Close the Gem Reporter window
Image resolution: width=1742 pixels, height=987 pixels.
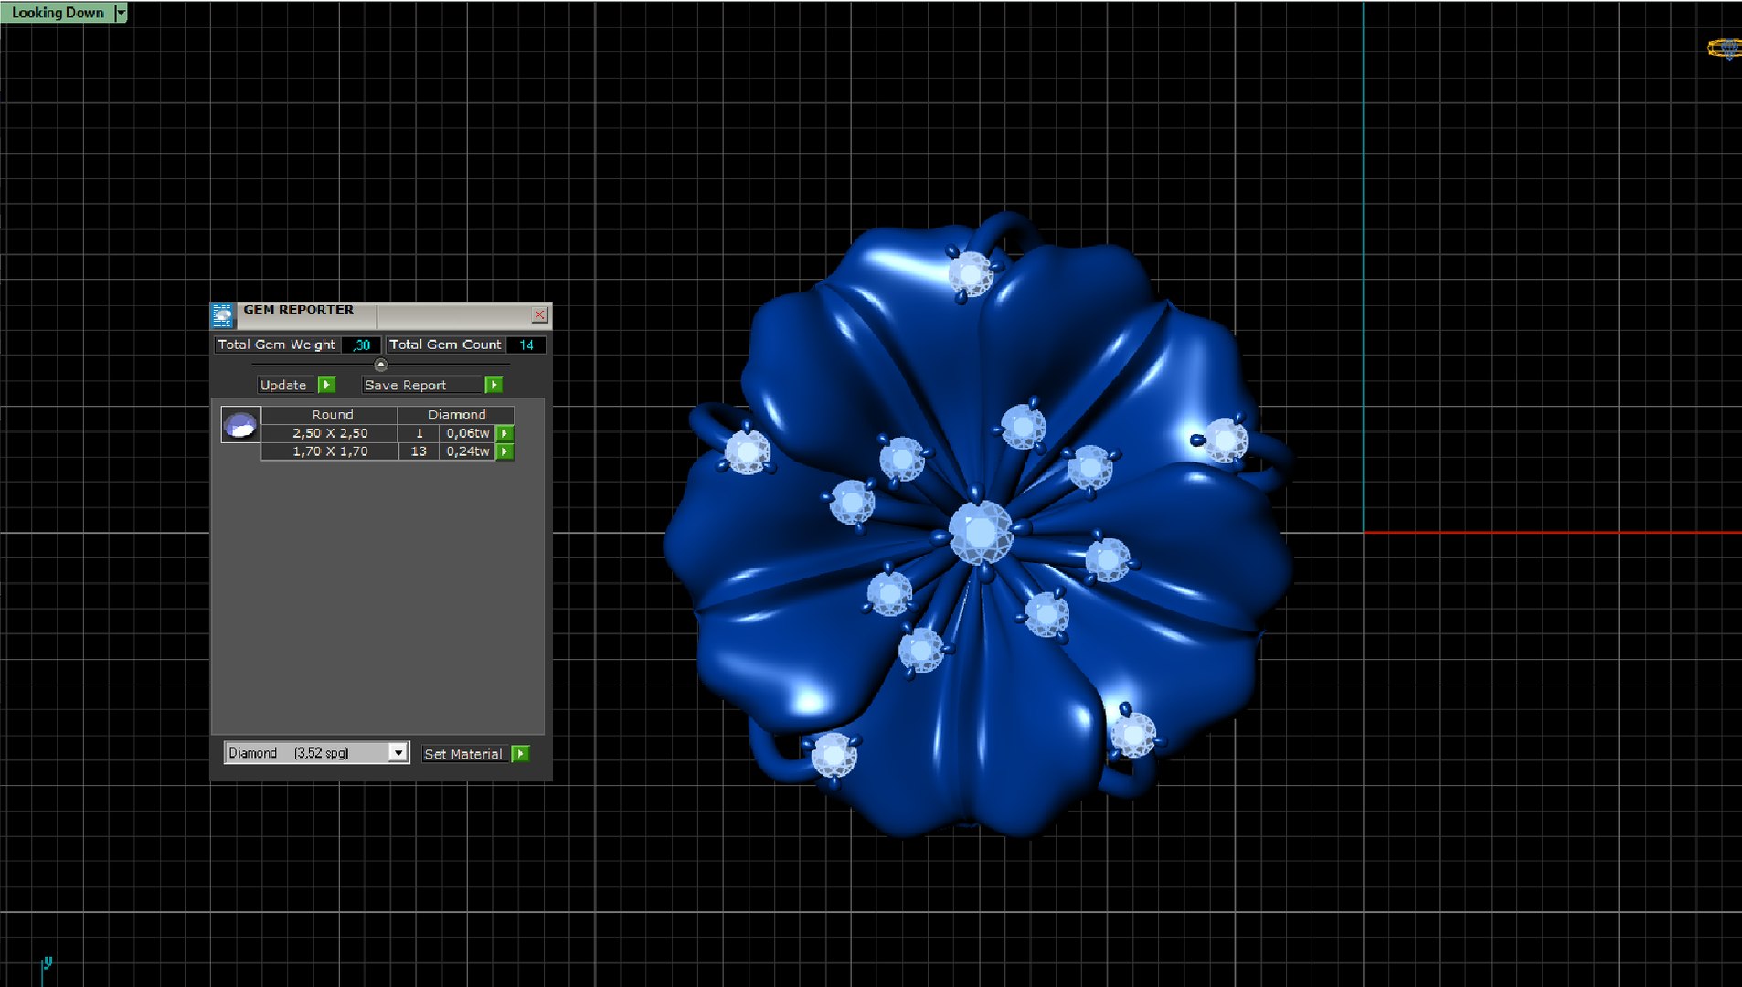coord(539,314)
